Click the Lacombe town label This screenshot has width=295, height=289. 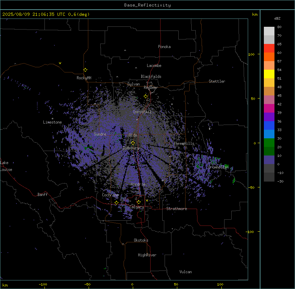tap(154, 66)
